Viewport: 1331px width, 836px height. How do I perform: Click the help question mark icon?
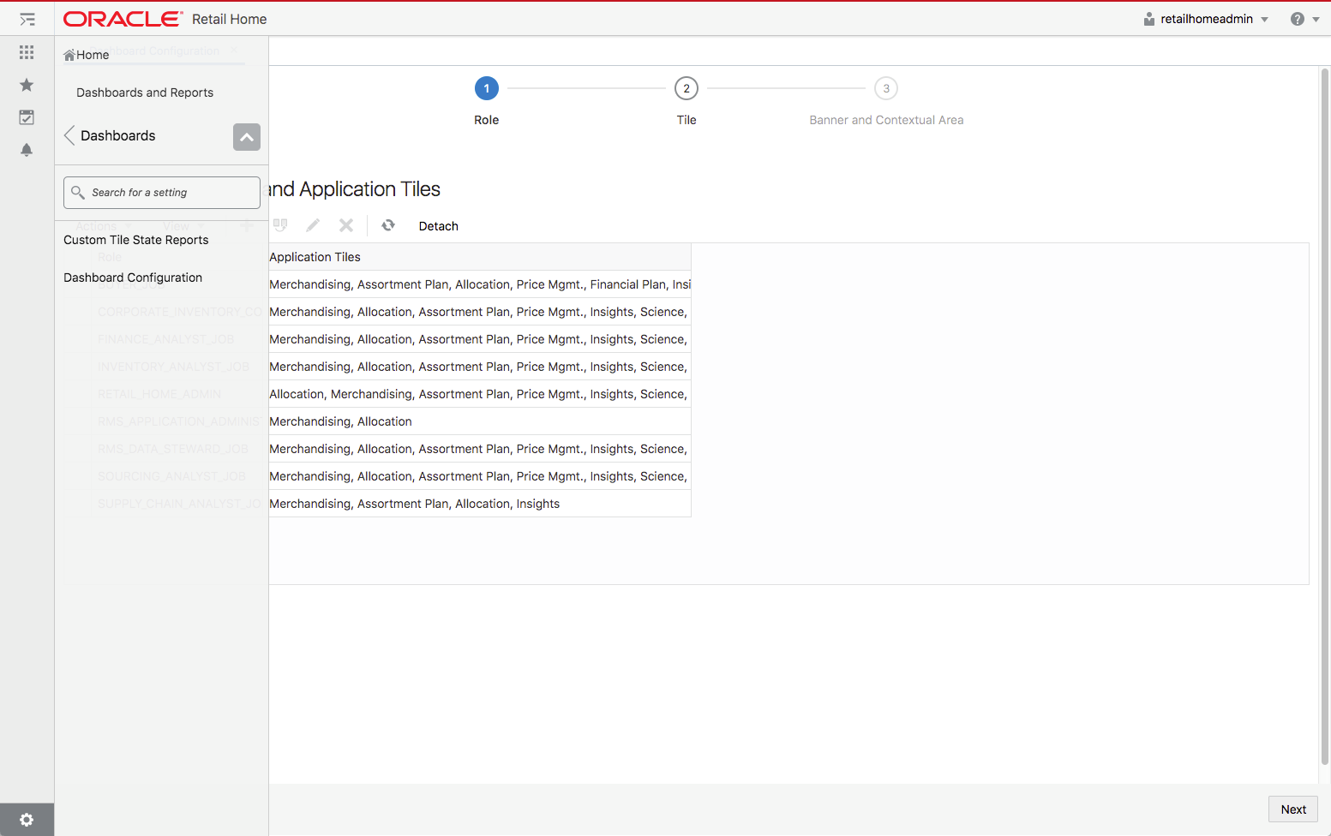[1296, 18]
